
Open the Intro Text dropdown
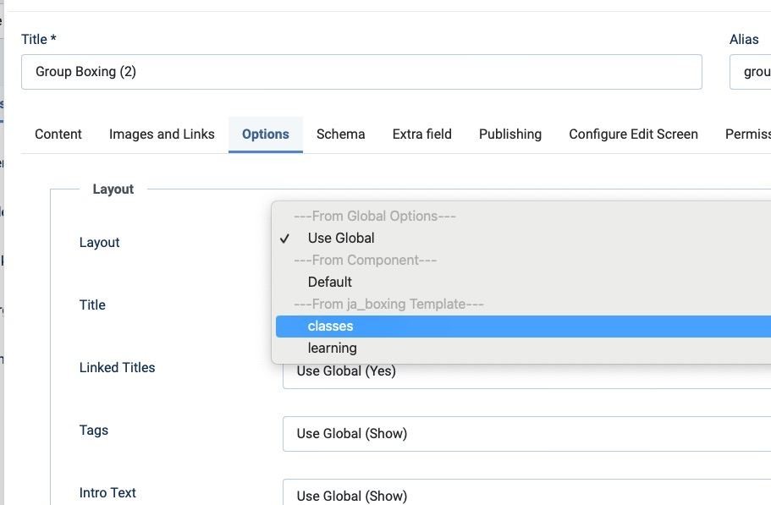(x=526, y=494)
